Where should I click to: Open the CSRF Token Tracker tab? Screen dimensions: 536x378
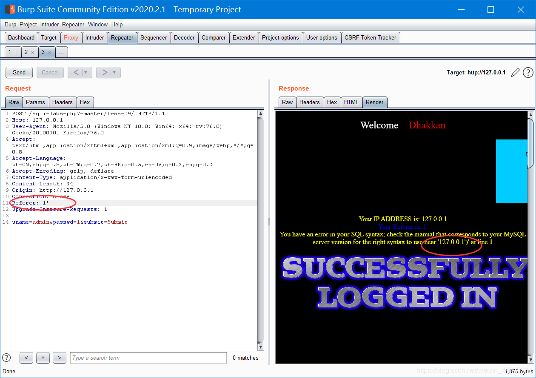(370, 37)
